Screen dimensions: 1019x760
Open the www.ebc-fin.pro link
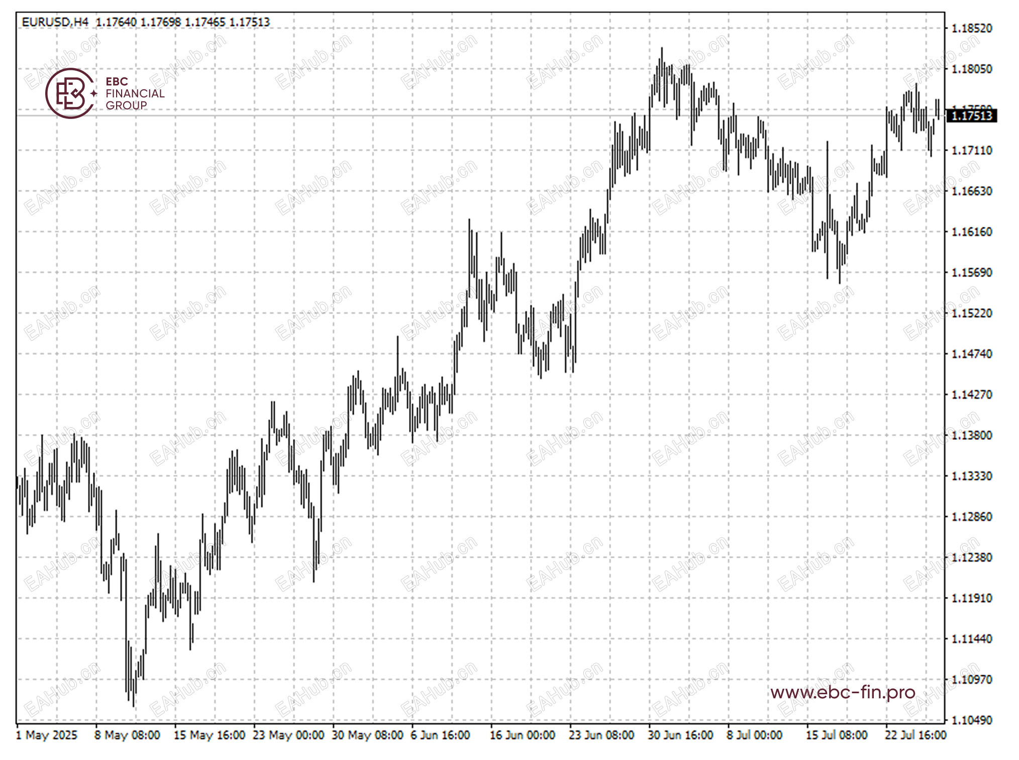[843, 693]
